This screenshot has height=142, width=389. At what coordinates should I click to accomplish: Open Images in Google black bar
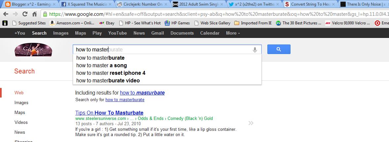pos(61,33)
